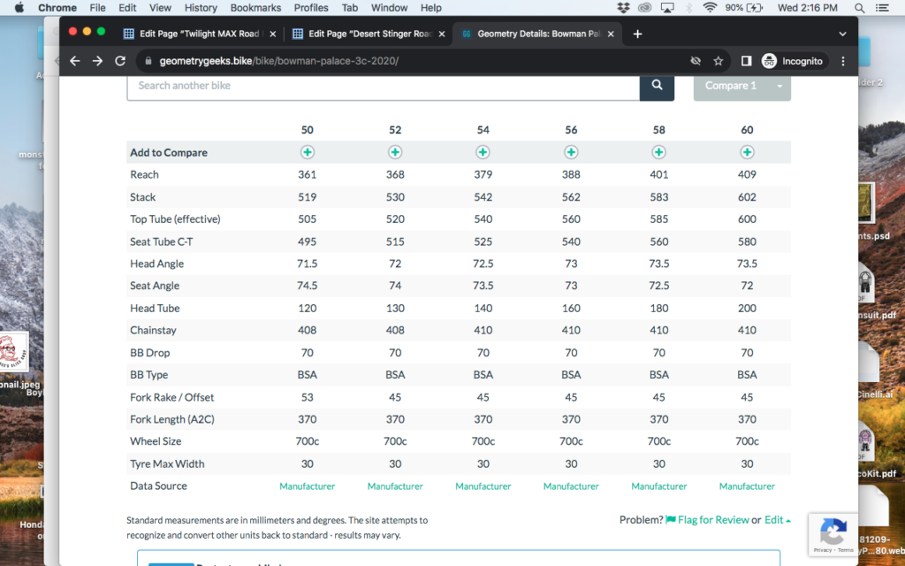Toggle the side panel icon in toolbar
Viewport: 905px width, 566px height.
[746, 61]
